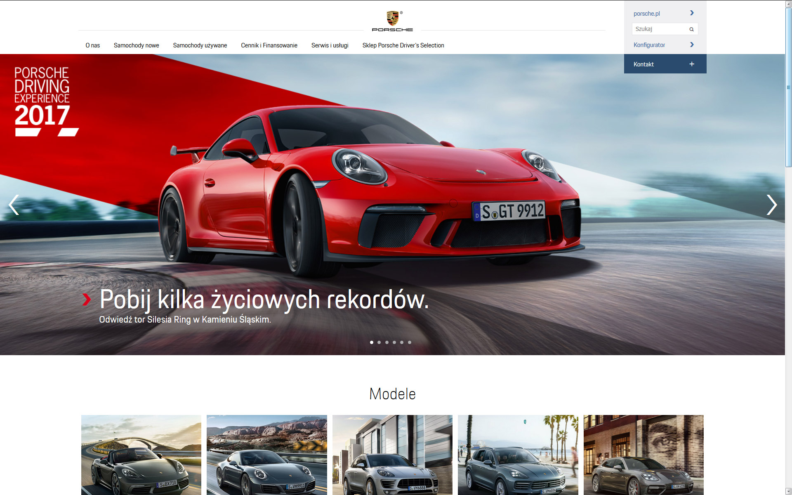Screen dimensions: 792x495
Task: Open the Cennik i Finansowanie menu
Action: 269,45
